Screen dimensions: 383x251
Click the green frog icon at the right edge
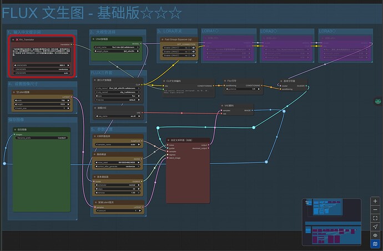[378, 101]
